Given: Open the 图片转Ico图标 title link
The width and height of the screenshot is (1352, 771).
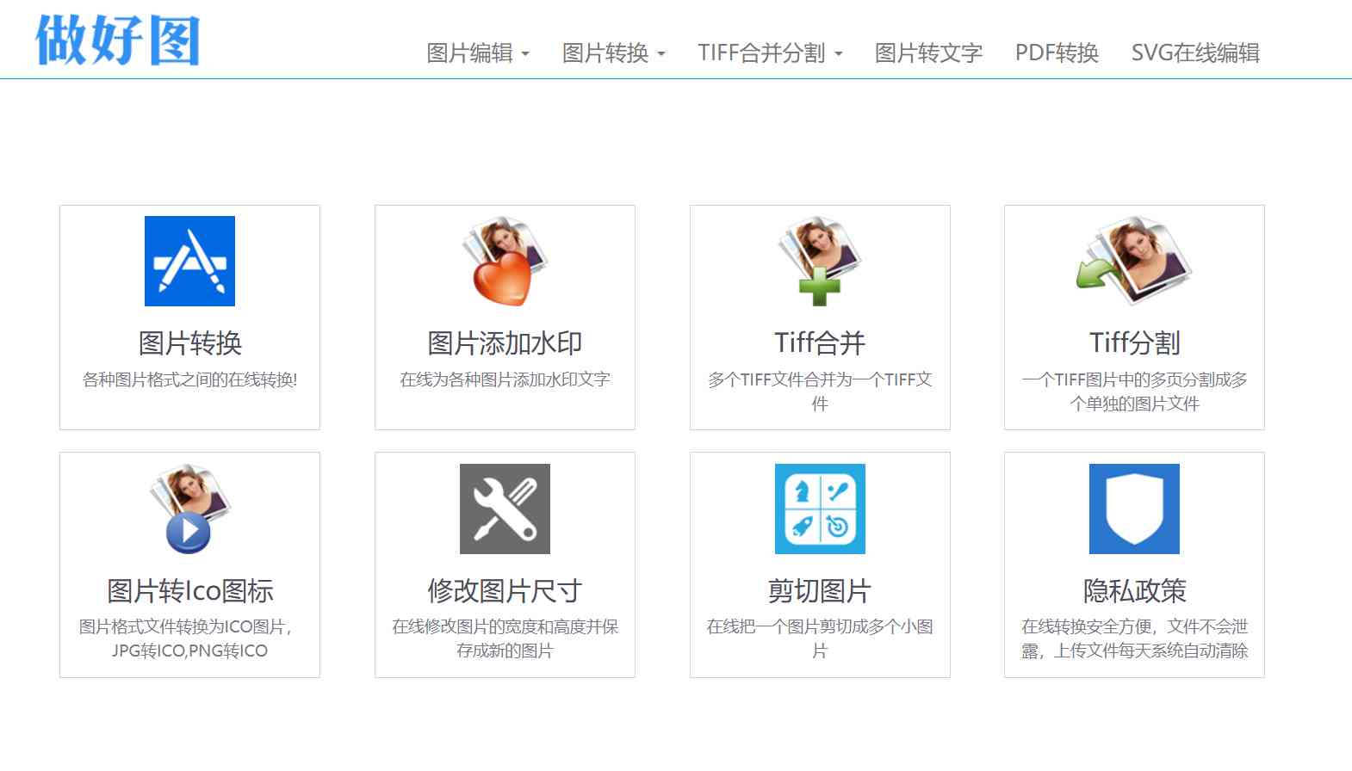Looking at the screenshot, I should click(189, 591).
